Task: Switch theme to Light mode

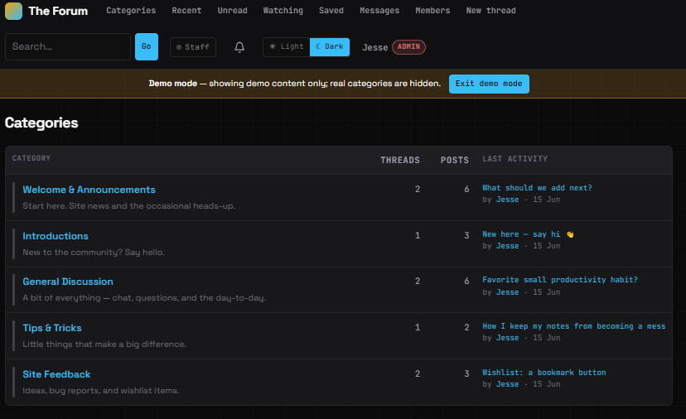Action: [x=287, y=47]
